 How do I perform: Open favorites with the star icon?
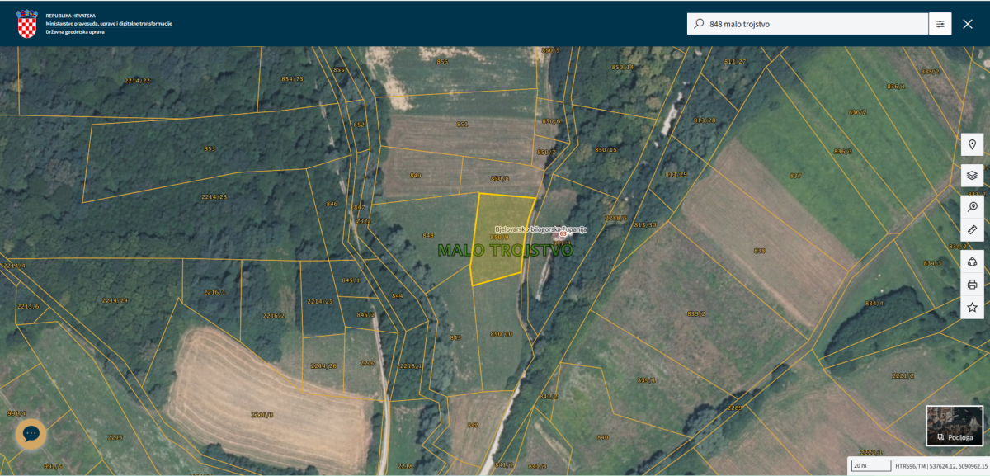point(972,307)
